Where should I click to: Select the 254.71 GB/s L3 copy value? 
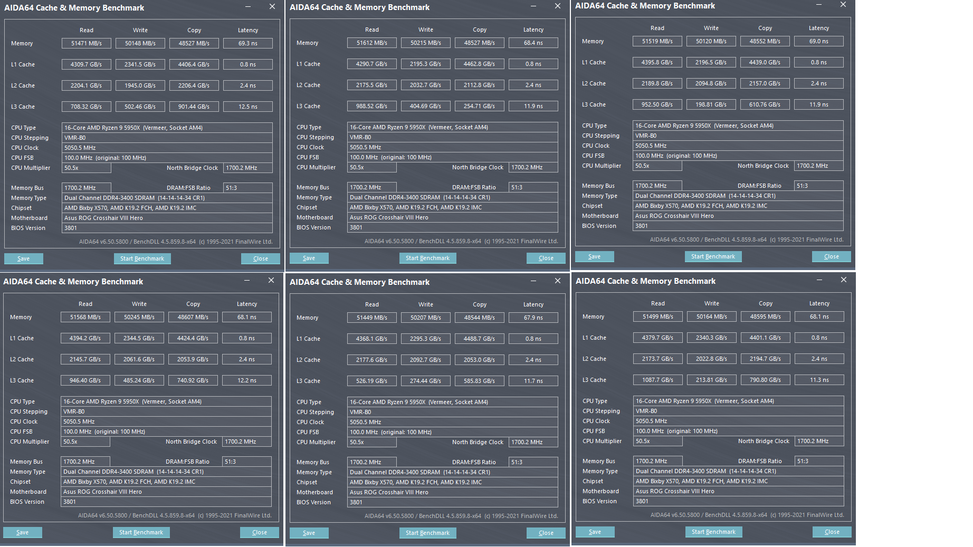[480, 106]
